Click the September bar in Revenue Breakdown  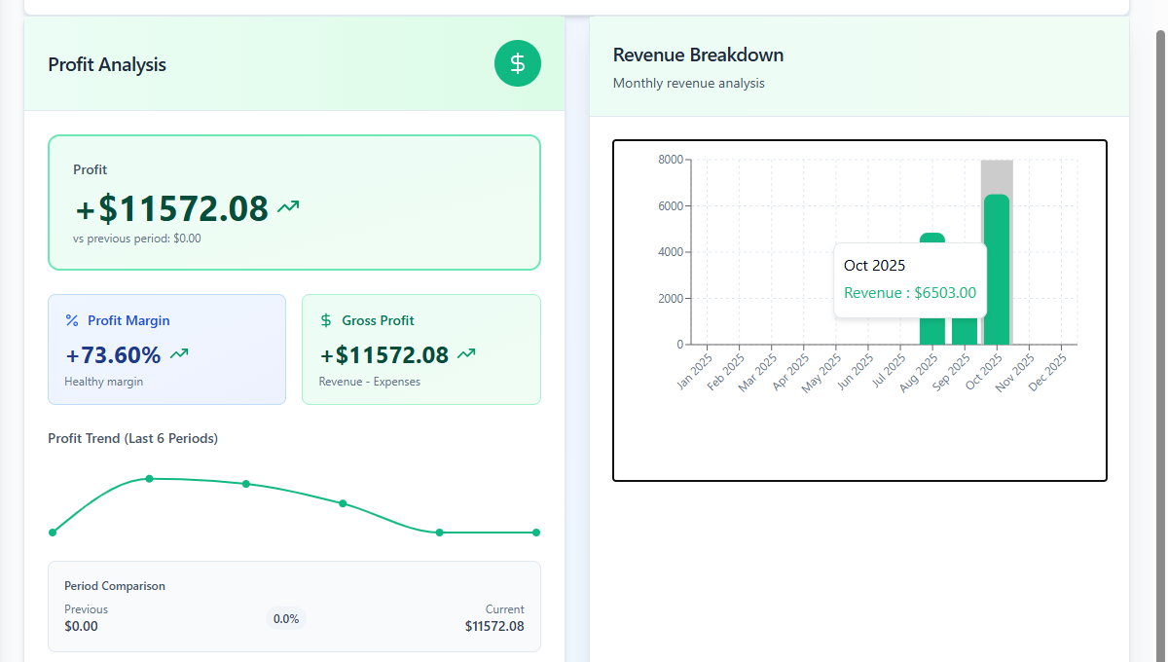964,331
